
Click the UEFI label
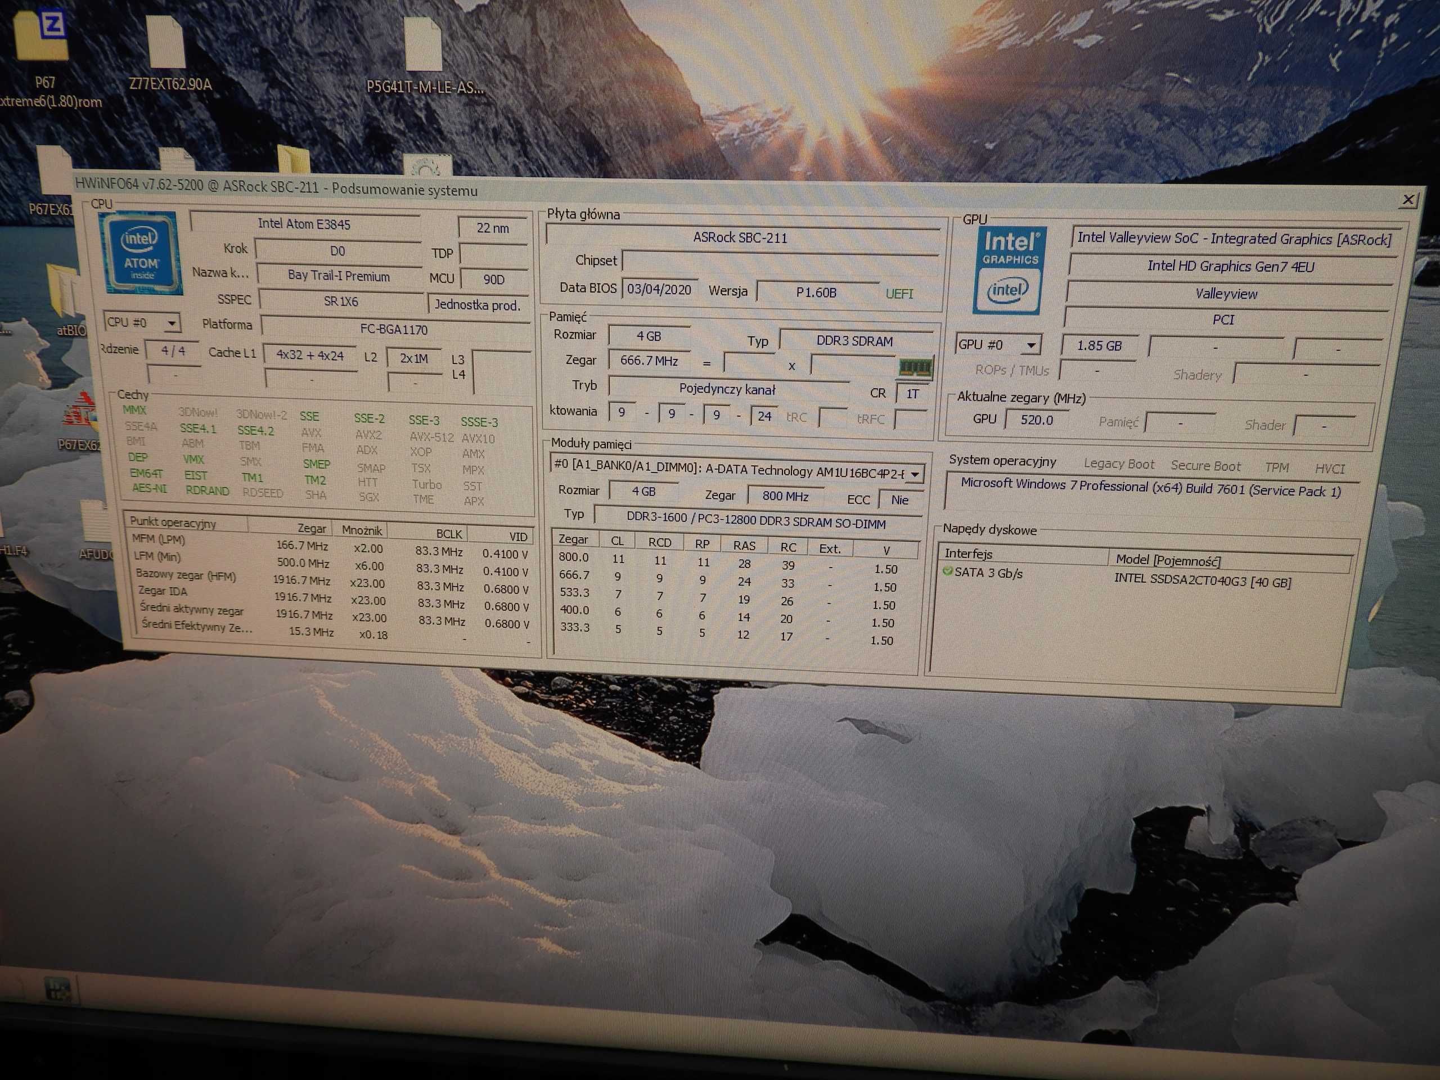coord(899,294)
